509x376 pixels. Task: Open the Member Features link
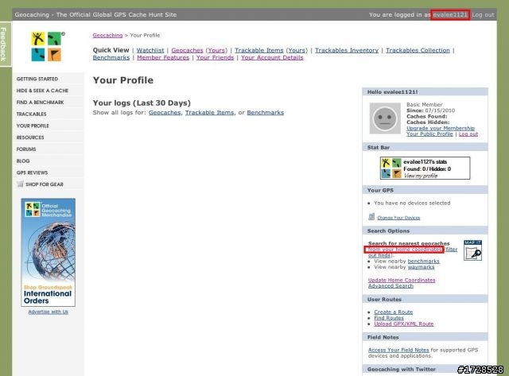click(x=163, y=57)
